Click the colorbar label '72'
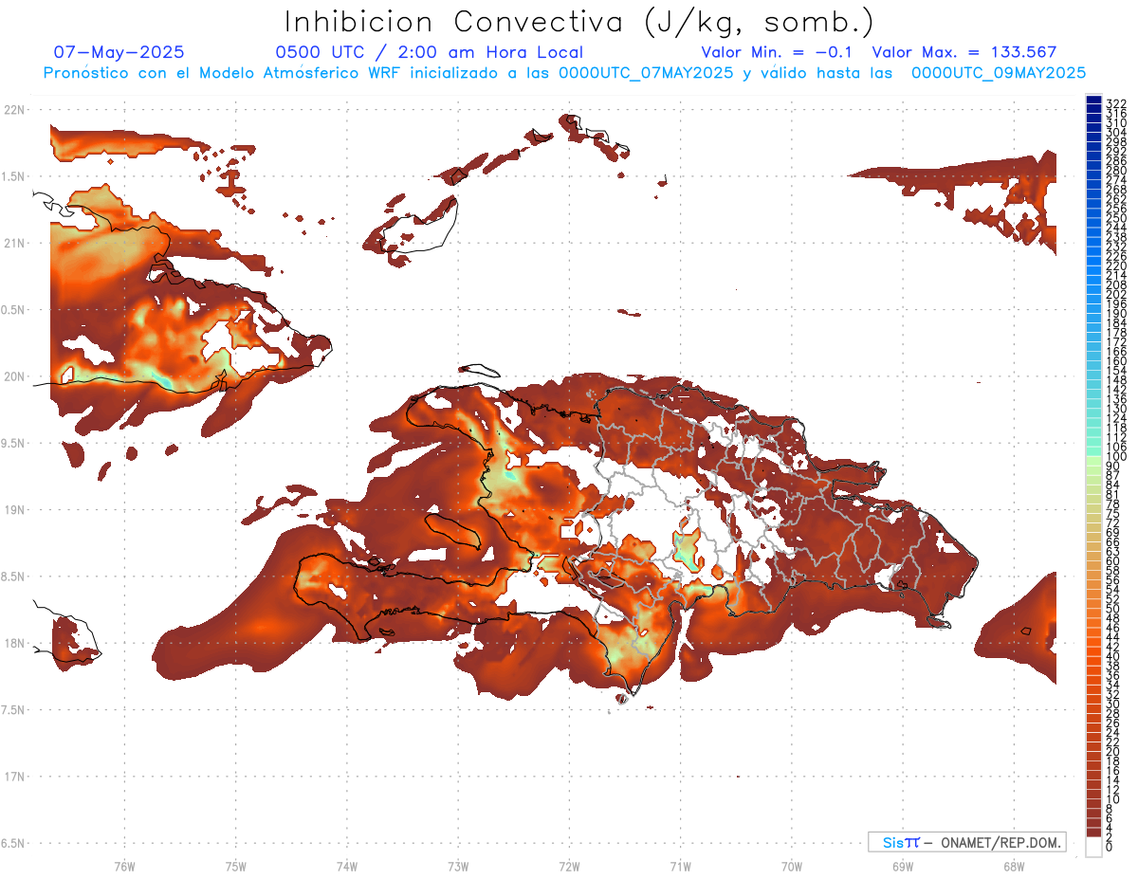The width and height of the screenshot is (1138, 879). (1113, 522)
